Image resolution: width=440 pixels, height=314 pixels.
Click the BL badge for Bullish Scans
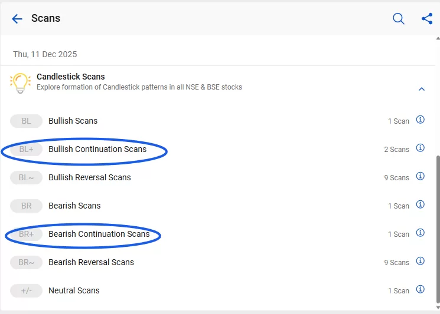point(26,121)
